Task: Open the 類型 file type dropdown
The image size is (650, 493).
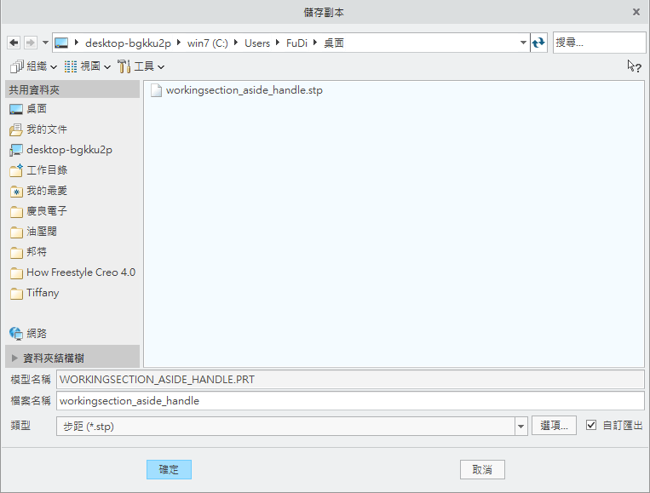Action: pos(521,427)
